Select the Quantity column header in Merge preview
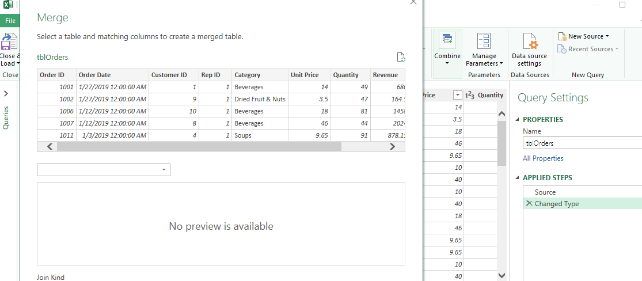Viewport: 642px width, 281px height. tap(351, 75)
